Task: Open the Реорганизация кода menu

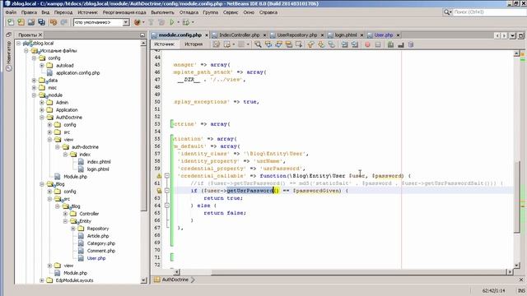Action: (124, 12)
